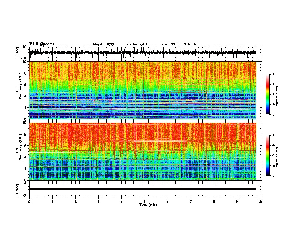Click time tick label "8" on bottom axis
Image resolution: width=293 pixels, height=226 pixels.
point(214,202)
